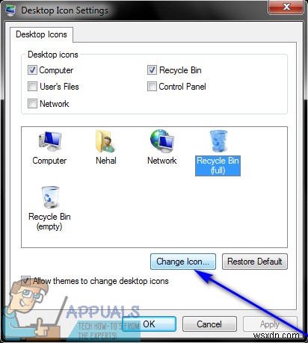Switch to the Desktop Icons tab
Screen dimensions: 308x343
coord(41,34)
